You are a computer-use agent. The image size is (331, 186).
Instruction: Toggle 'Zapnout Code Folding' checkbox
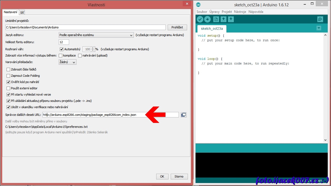pos(8,76)
